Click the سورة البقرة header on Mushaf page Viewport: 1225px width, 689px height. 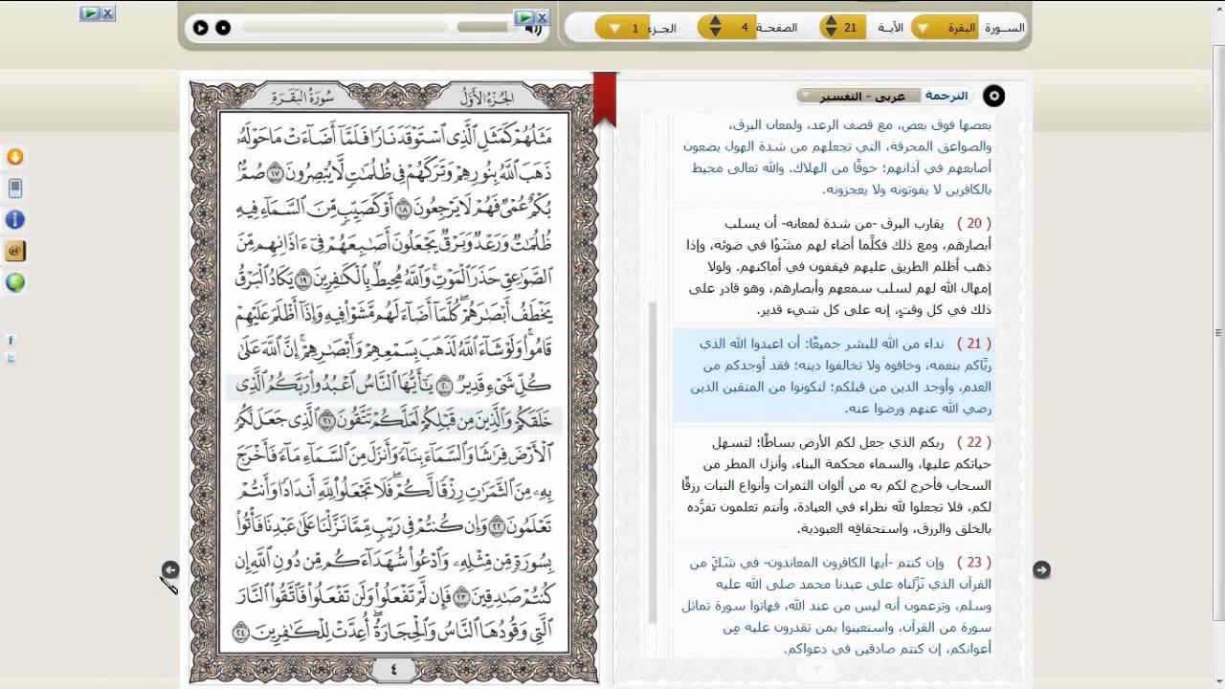[x=301, y=97]
